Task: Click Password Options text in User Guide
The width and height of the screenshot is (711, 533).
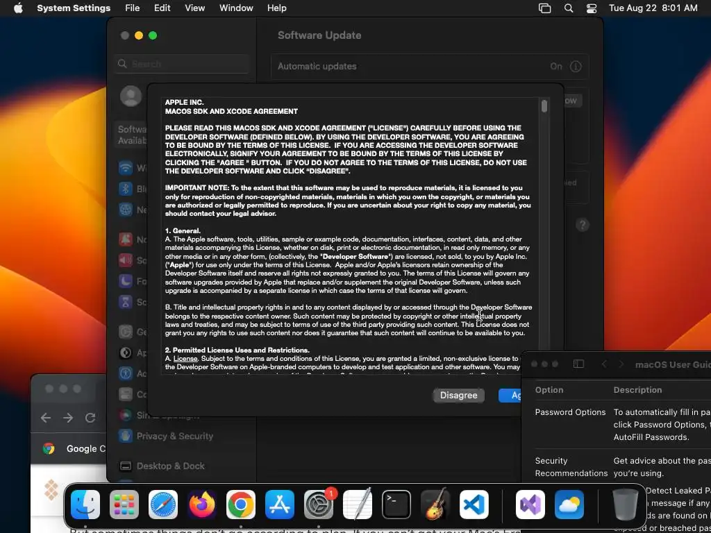Action: point(571,412)
